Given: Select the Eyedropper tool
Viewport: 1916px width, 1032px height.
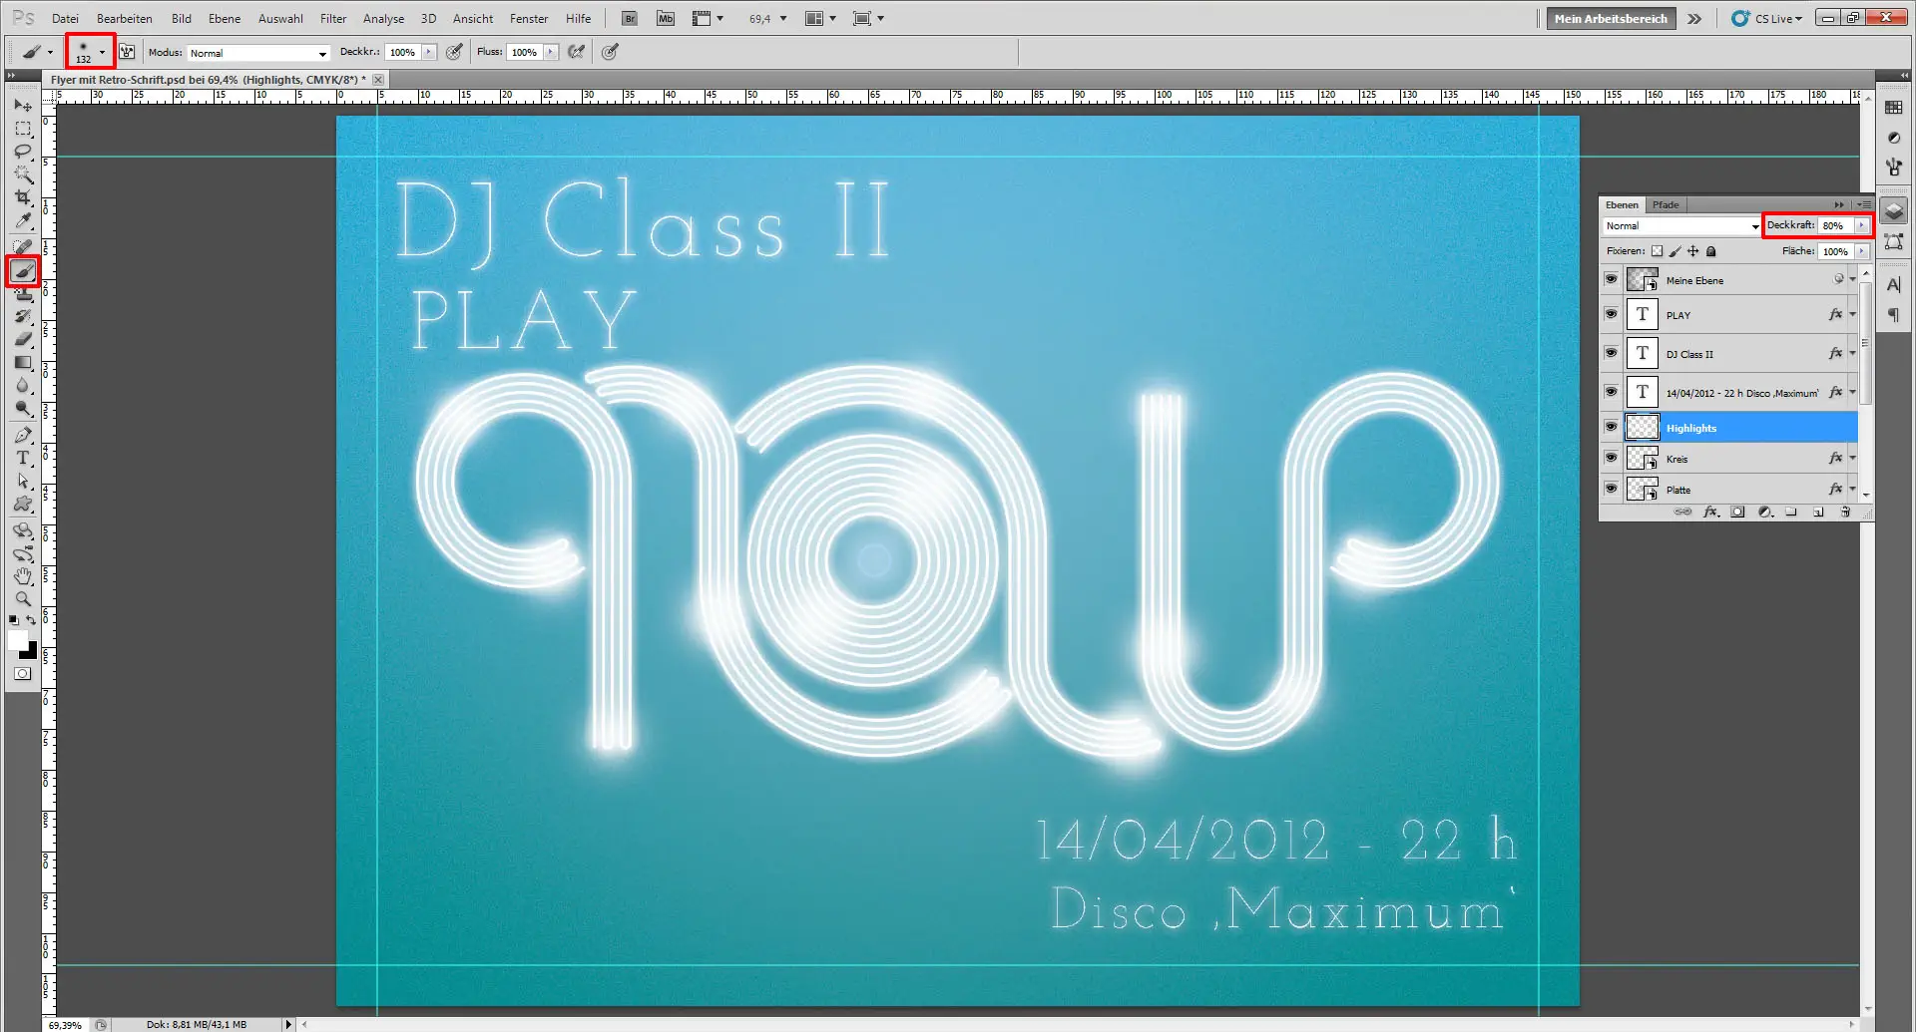Looking at the screenshot, I should click(x=23, y=221).
